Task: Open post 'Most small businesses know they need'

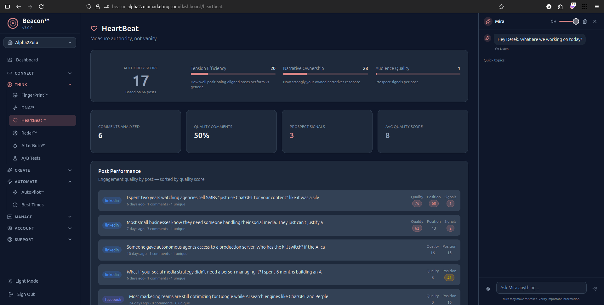Action: (279, 225)
